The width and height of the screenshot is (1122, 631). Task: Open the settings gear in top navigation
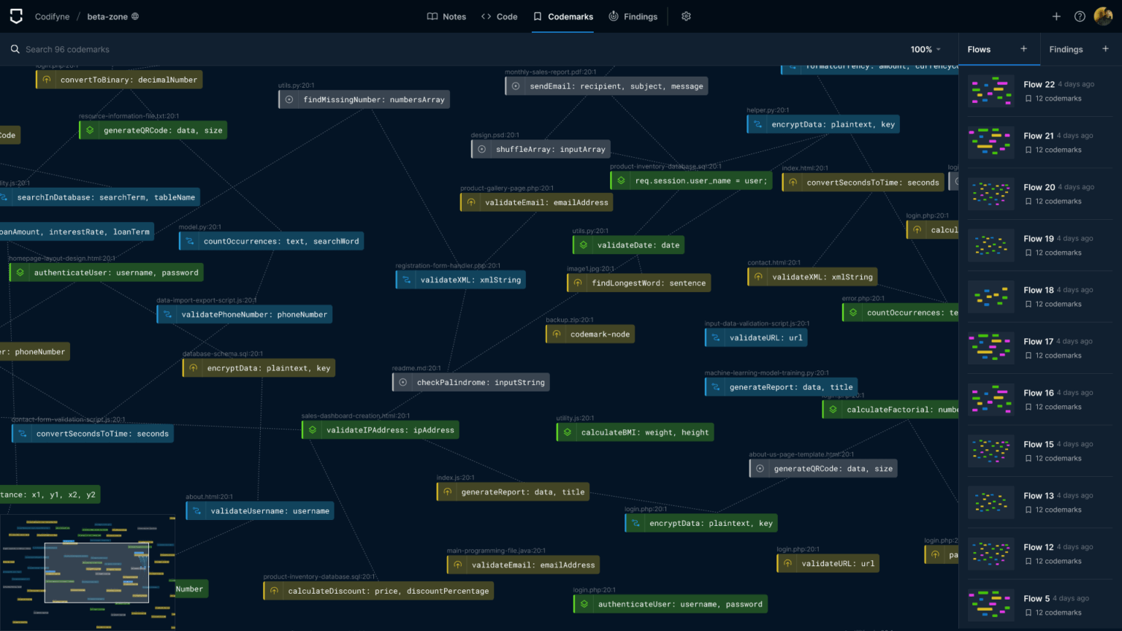pyautogui.click(x=686, y=16)
